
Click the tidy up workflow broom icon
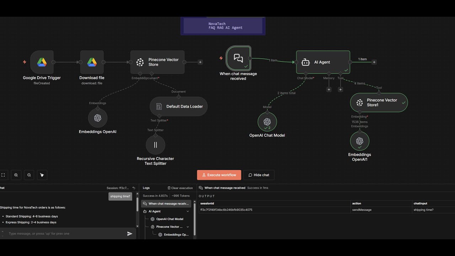pos(42,175)
